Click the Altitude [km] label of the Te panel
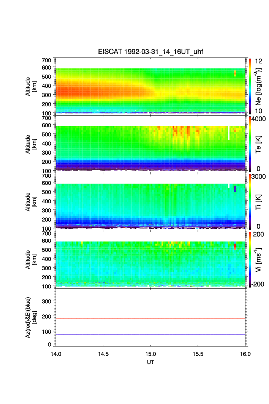269x404 pixels. tap(31, 144)
